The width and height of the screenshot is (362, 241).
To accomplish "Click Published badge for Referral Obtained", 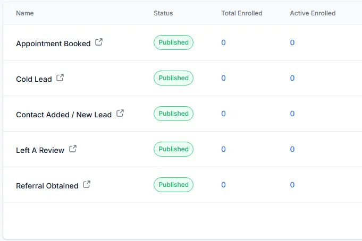I will [x=173, y=185].
